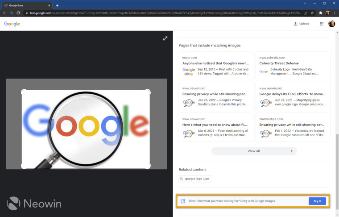Image resolution: width=339 pixels, height=217 pixels.
Task: Click Cohesity result Google logo thumbnail
Action: tap(264, 71)
